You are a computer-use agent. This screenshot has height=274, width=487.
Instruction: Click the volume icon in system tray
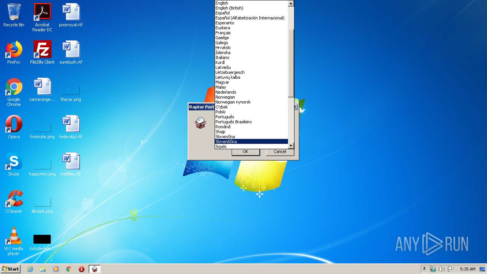pos(442,269)
